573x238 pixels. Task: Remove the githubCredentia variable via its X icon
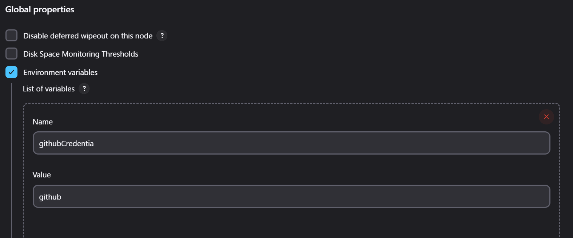pyautogui.click(x=546, y=116)
